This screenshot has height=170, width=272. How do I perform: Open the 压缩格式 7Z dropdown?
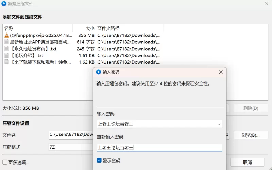click(71, 147)
